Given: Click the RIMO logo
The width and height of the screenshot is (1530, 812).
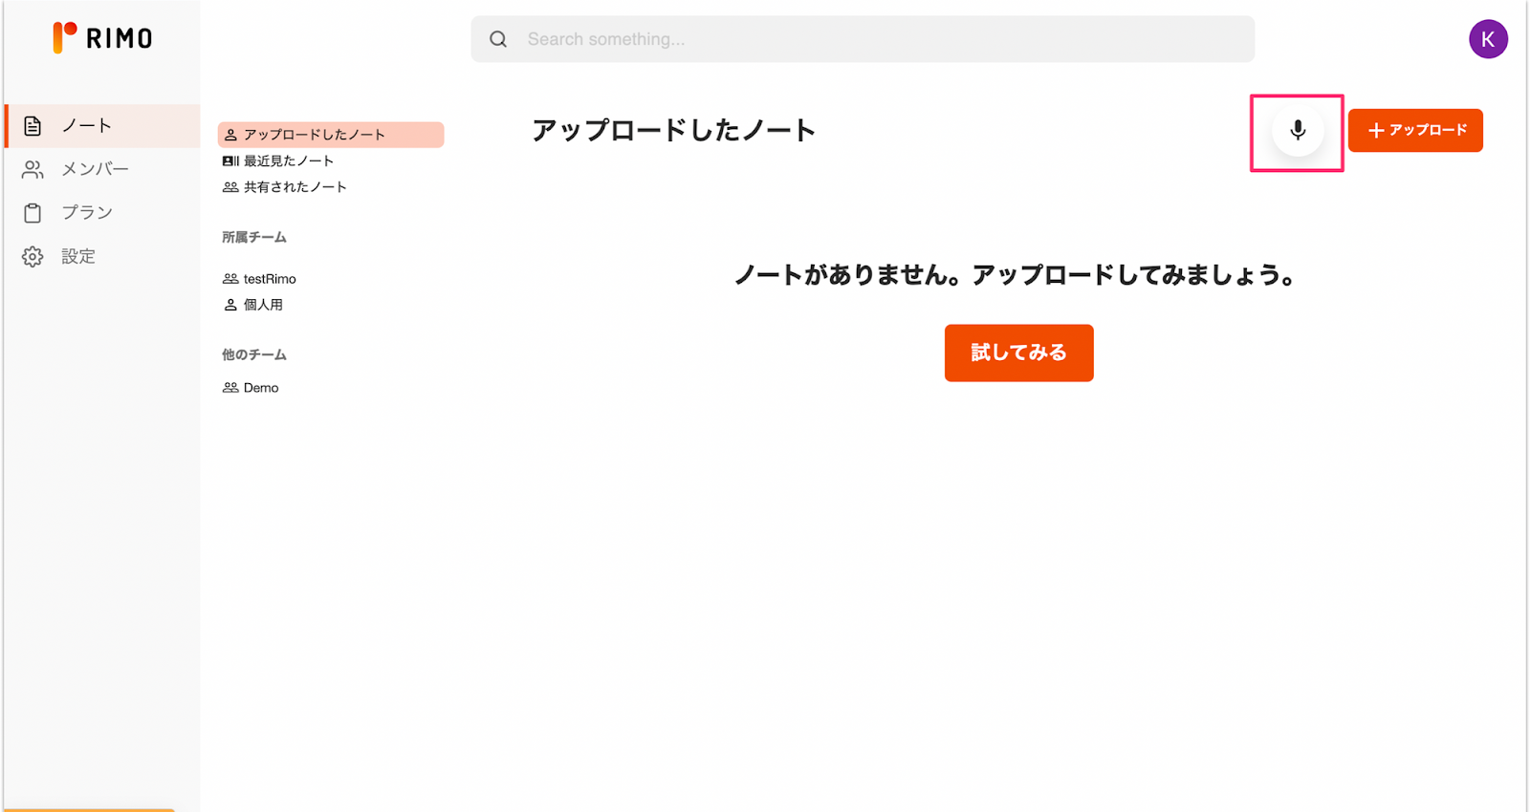Looking at the screenshot, I should [x=102, y=38].
